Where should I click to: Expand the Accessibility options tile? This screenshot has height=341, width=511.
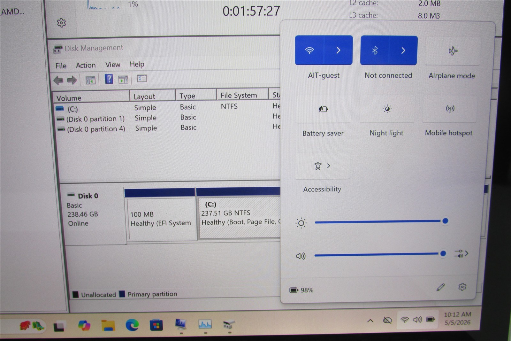322,166
